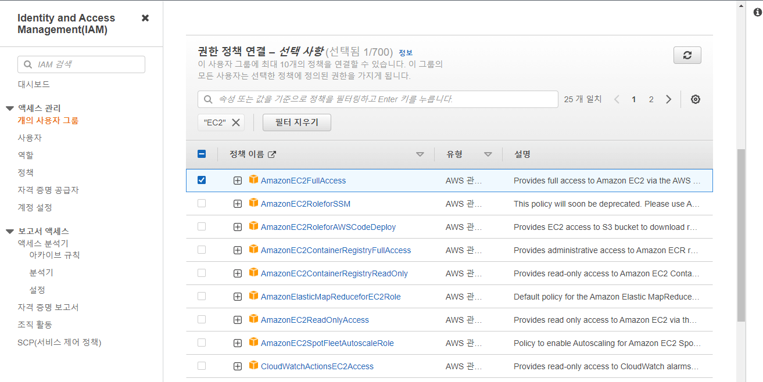Collapse the 보고서 액세스 sidebar section
The width and height of the screenshot is (763, 382).
coord(9,232)
